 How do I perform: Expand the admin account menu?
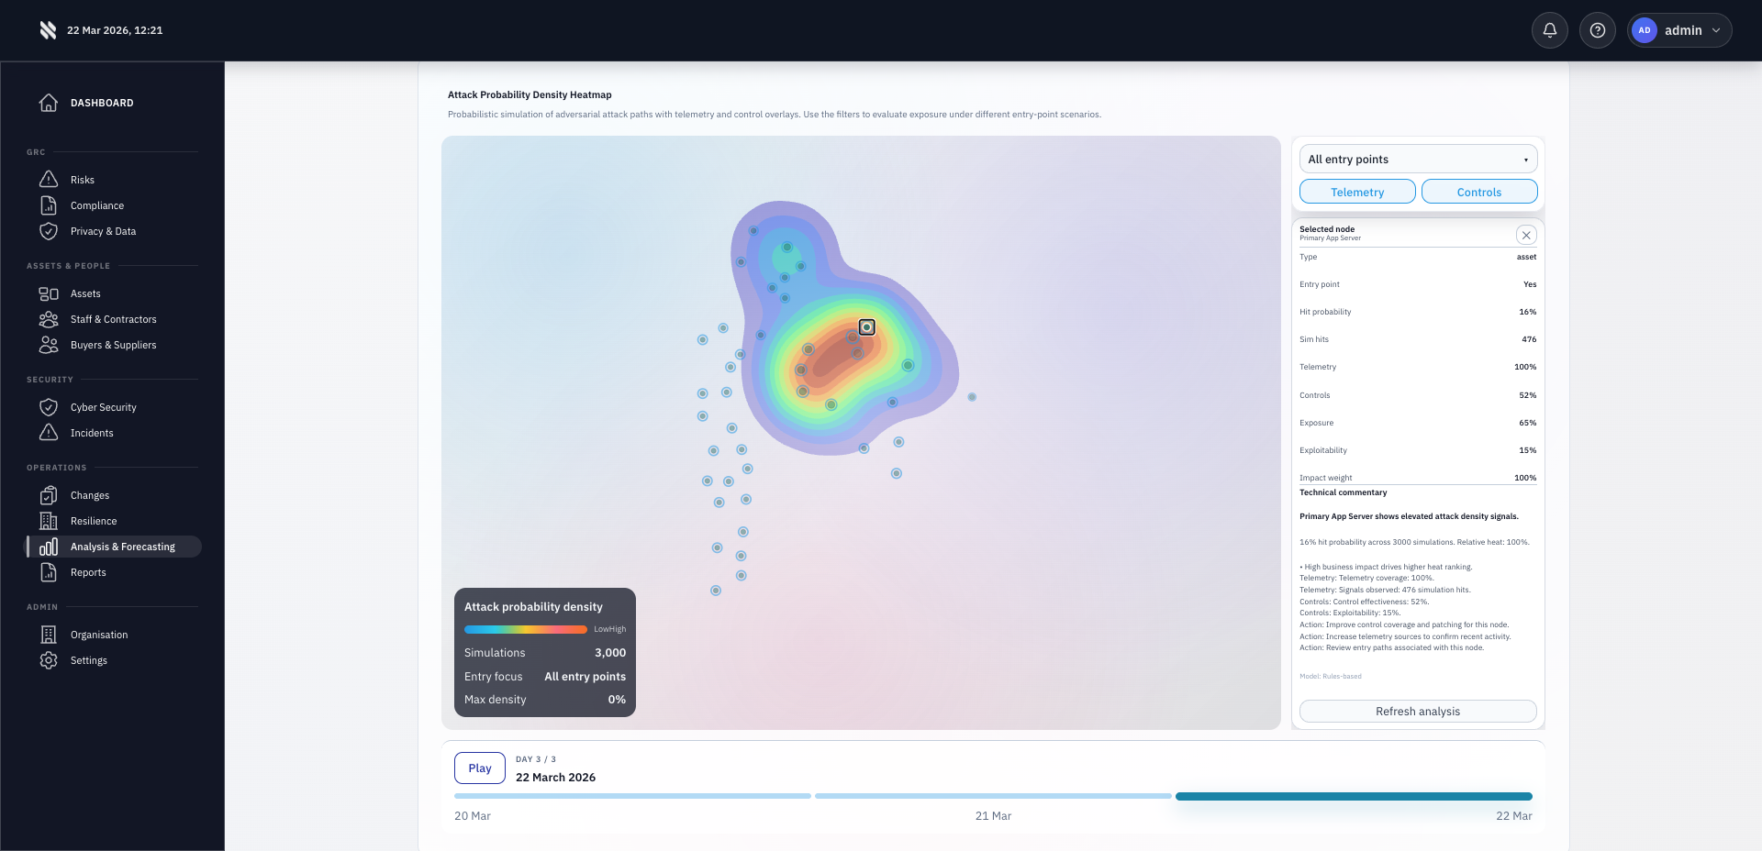1679,30
